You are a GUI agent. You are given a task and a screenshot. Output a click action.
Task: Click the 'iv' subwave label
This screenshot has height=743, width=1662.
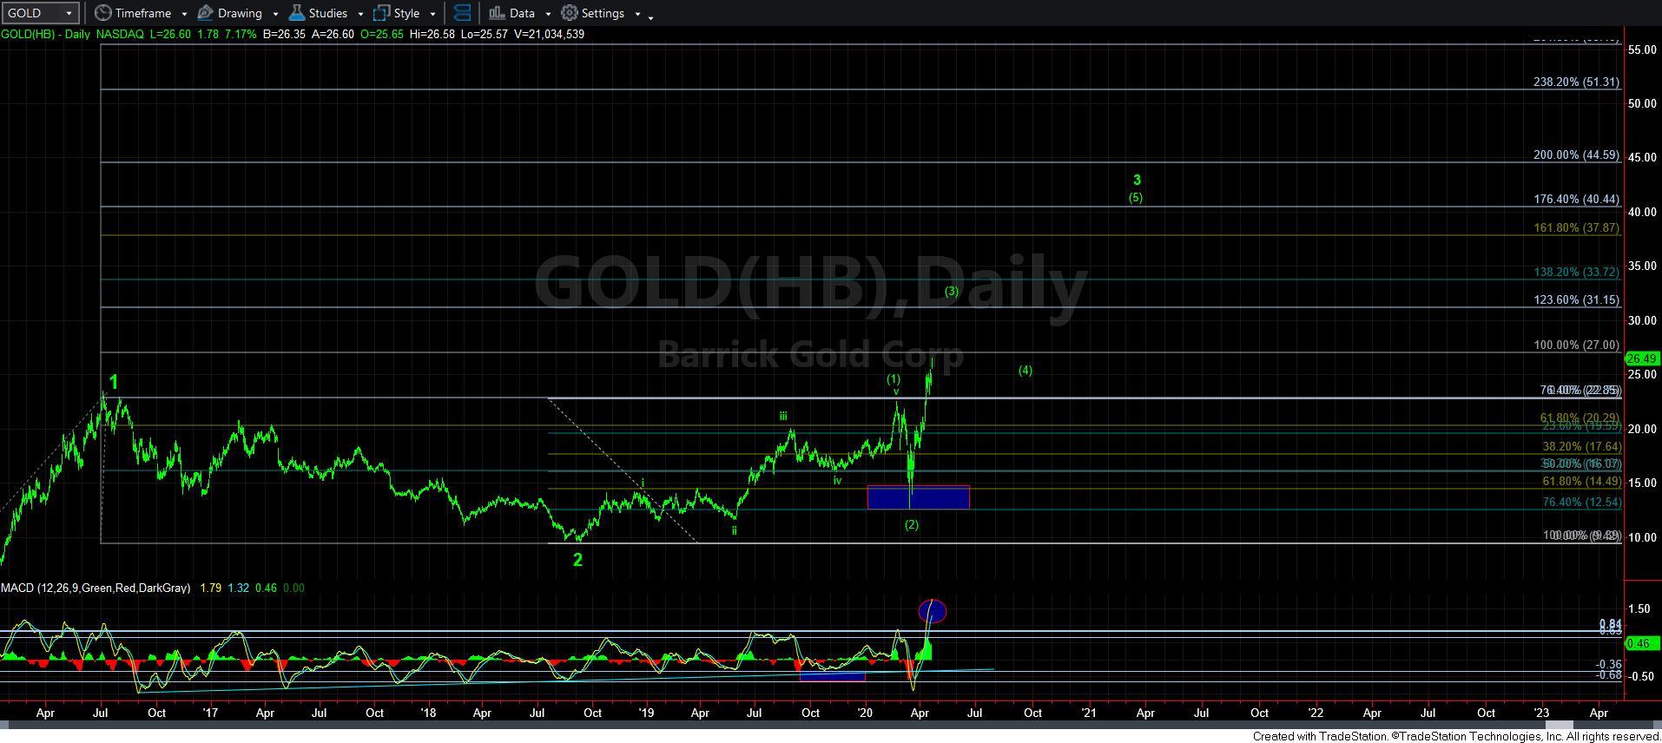(837, 480)
